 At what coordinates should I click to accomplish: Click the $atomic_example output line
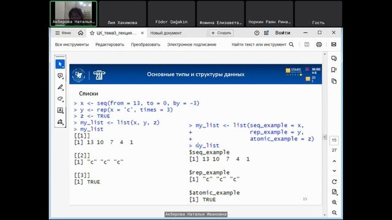coord(214,193)
